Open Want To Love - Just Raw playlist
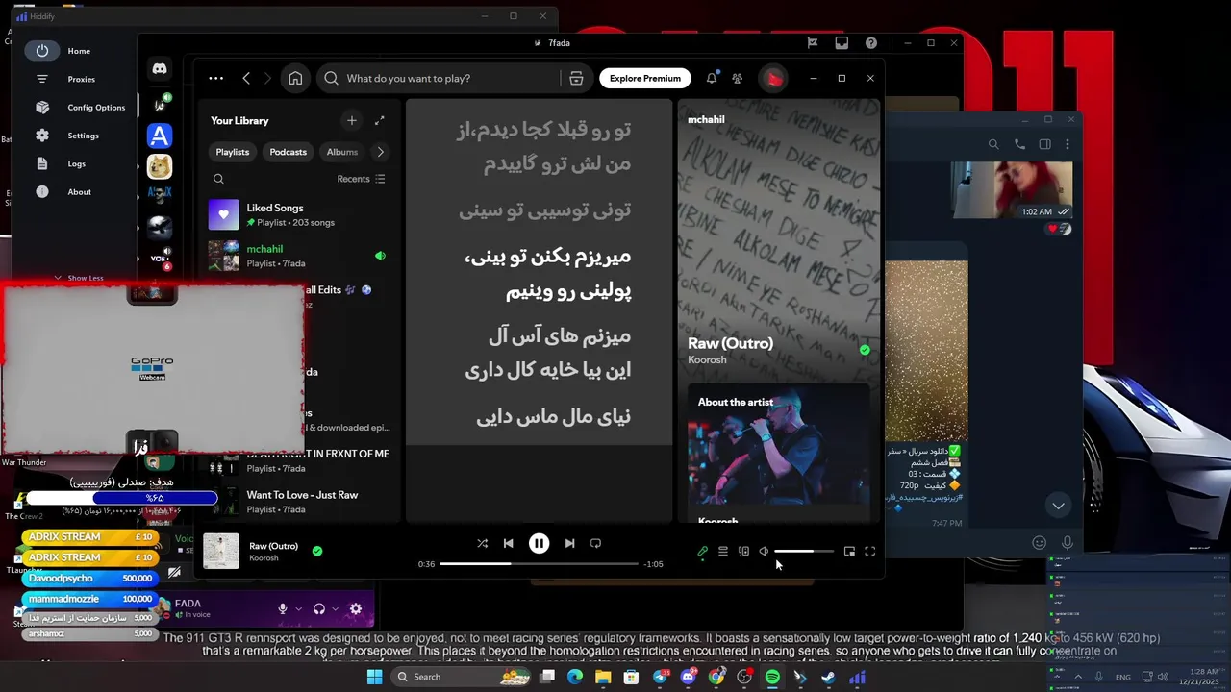Screen dimensions: 1231x692 pyautogui.click(x=298, y=501)
